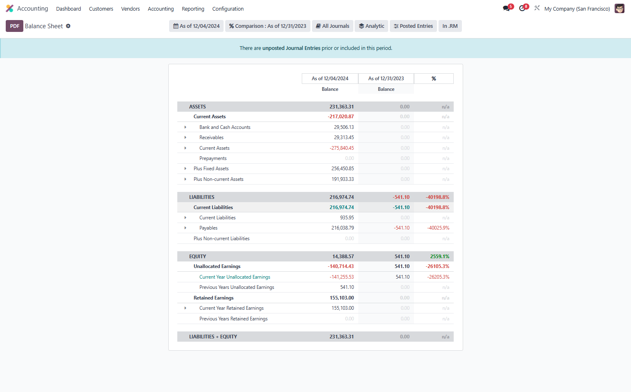The image size is (631, 392).
Task: Open the activities clock icon
Action: 522,8
